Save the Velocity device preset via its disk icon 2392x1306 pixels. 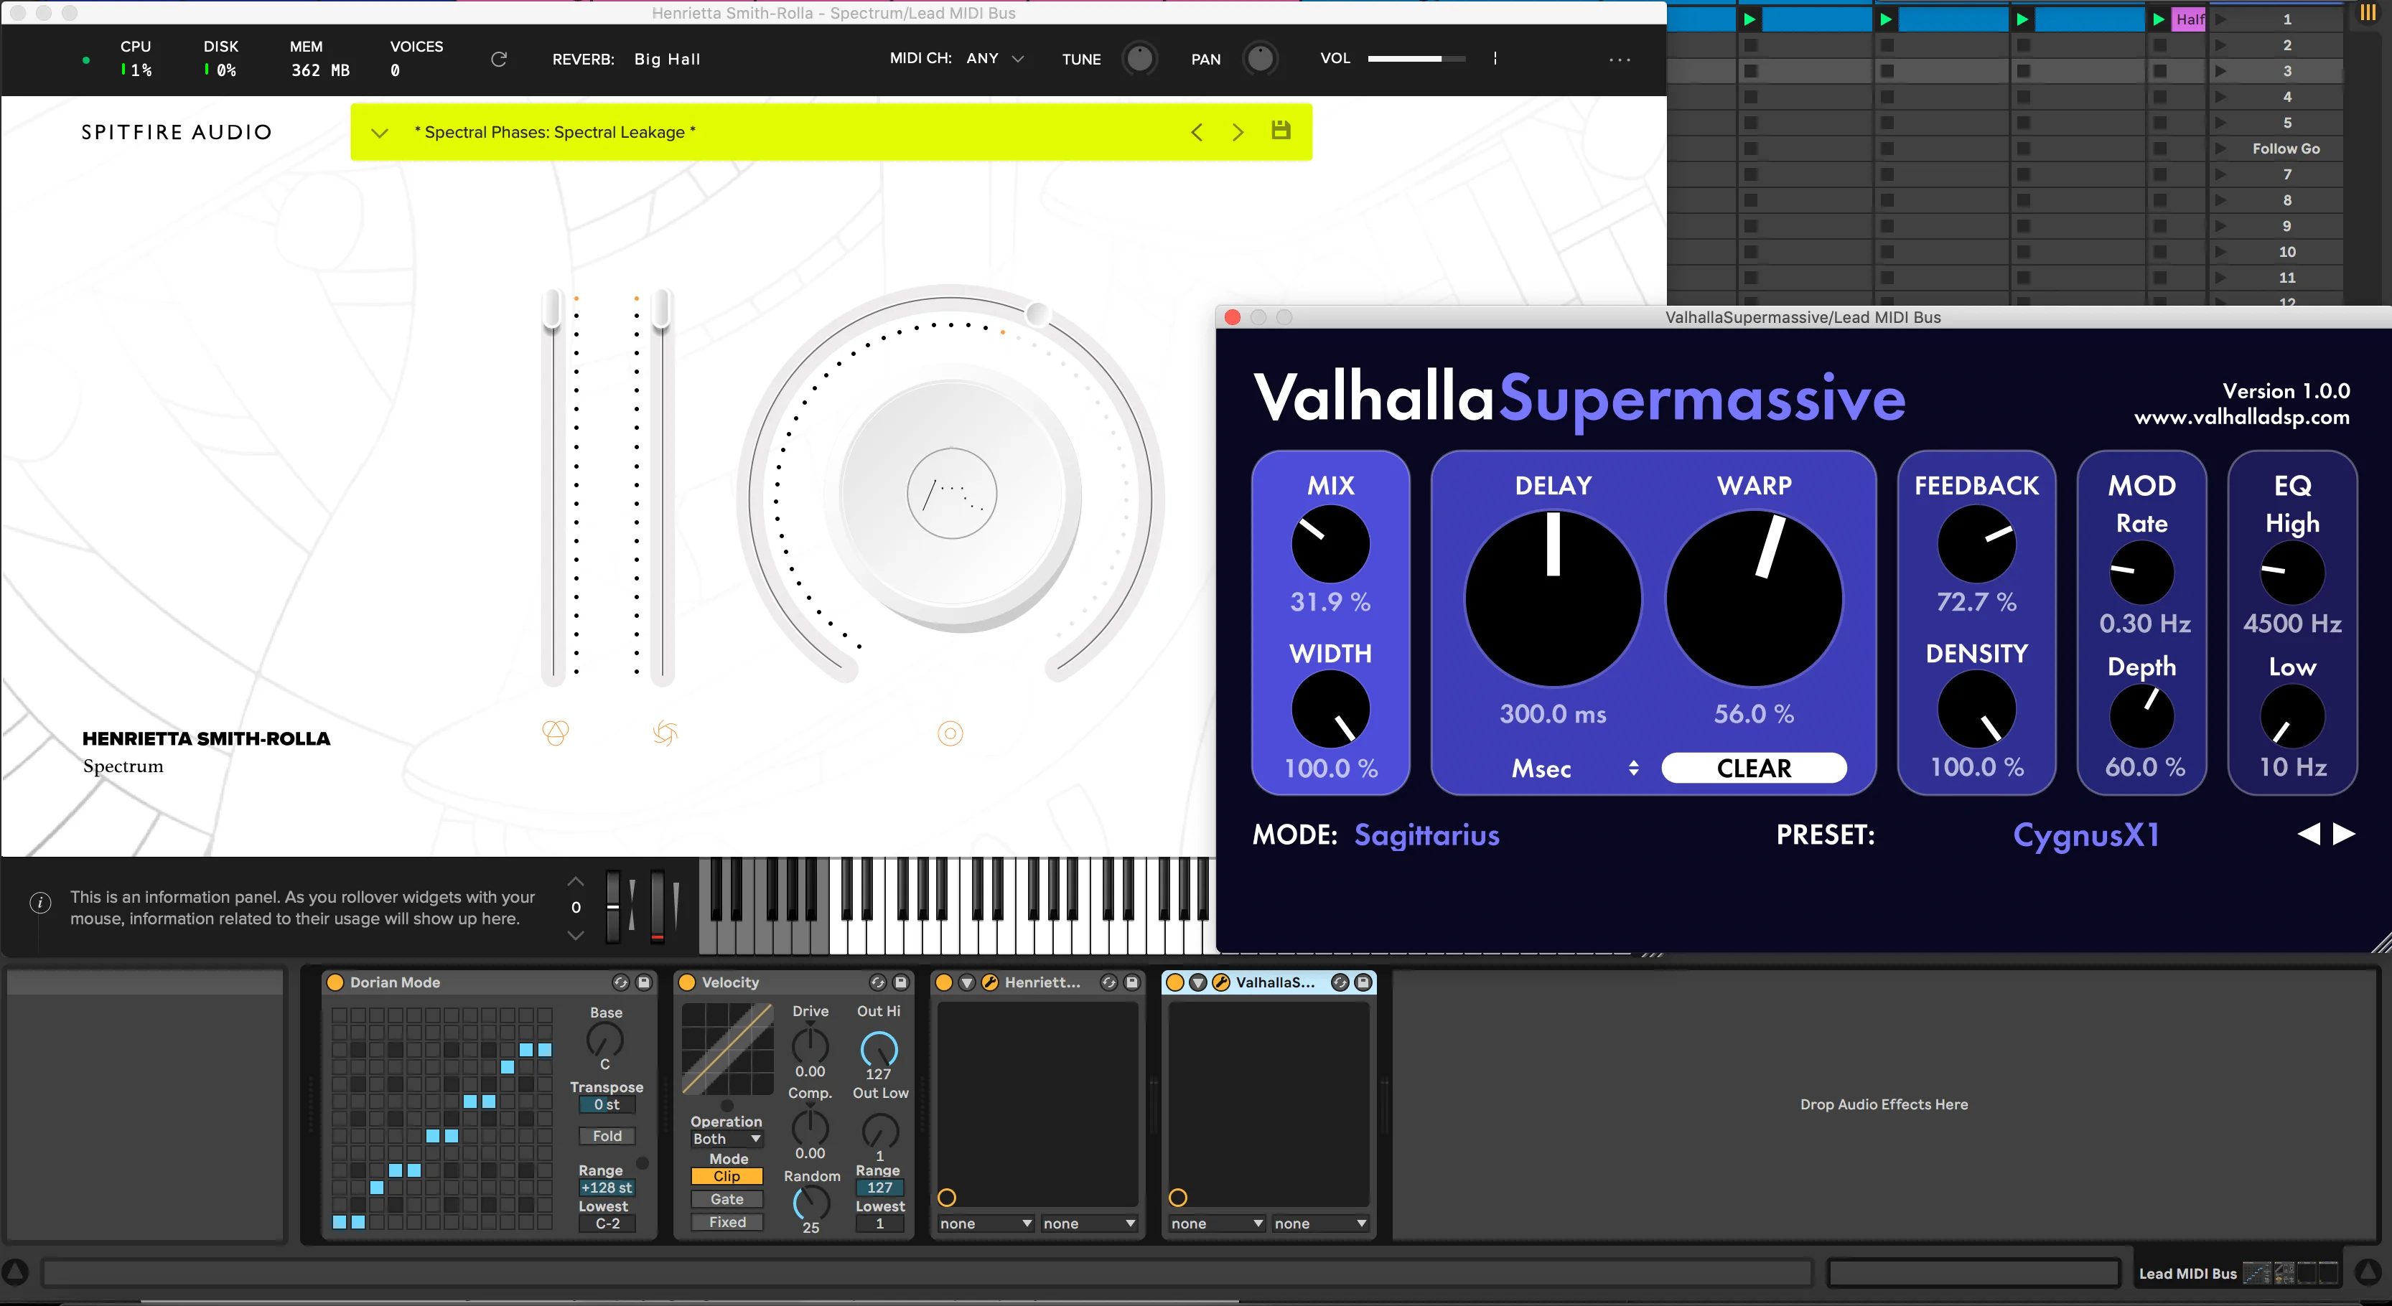point(900,983)
